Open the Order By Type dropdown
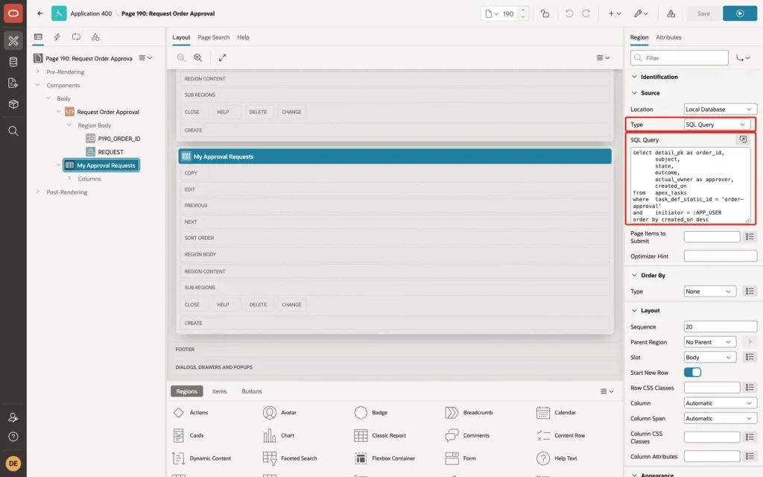Viewport: 763px width, 477px height. click(x=709, y=291)
